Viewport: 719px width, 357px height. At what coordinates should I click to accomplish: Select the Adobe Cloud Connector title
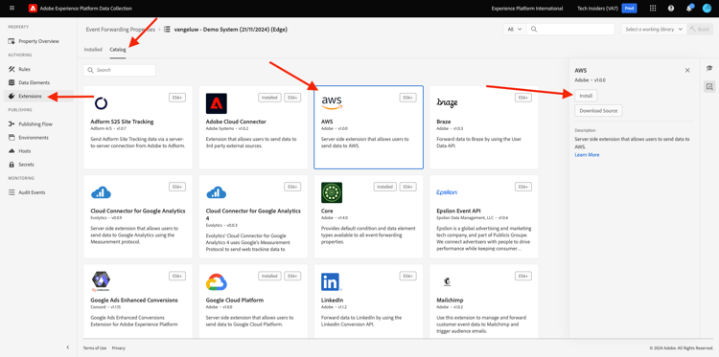[x=236, y=122]
